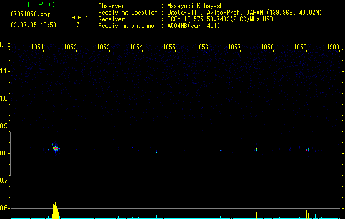Click the meteor echo near 1857:40
345x219 pixels.
[x=256, y=149]
